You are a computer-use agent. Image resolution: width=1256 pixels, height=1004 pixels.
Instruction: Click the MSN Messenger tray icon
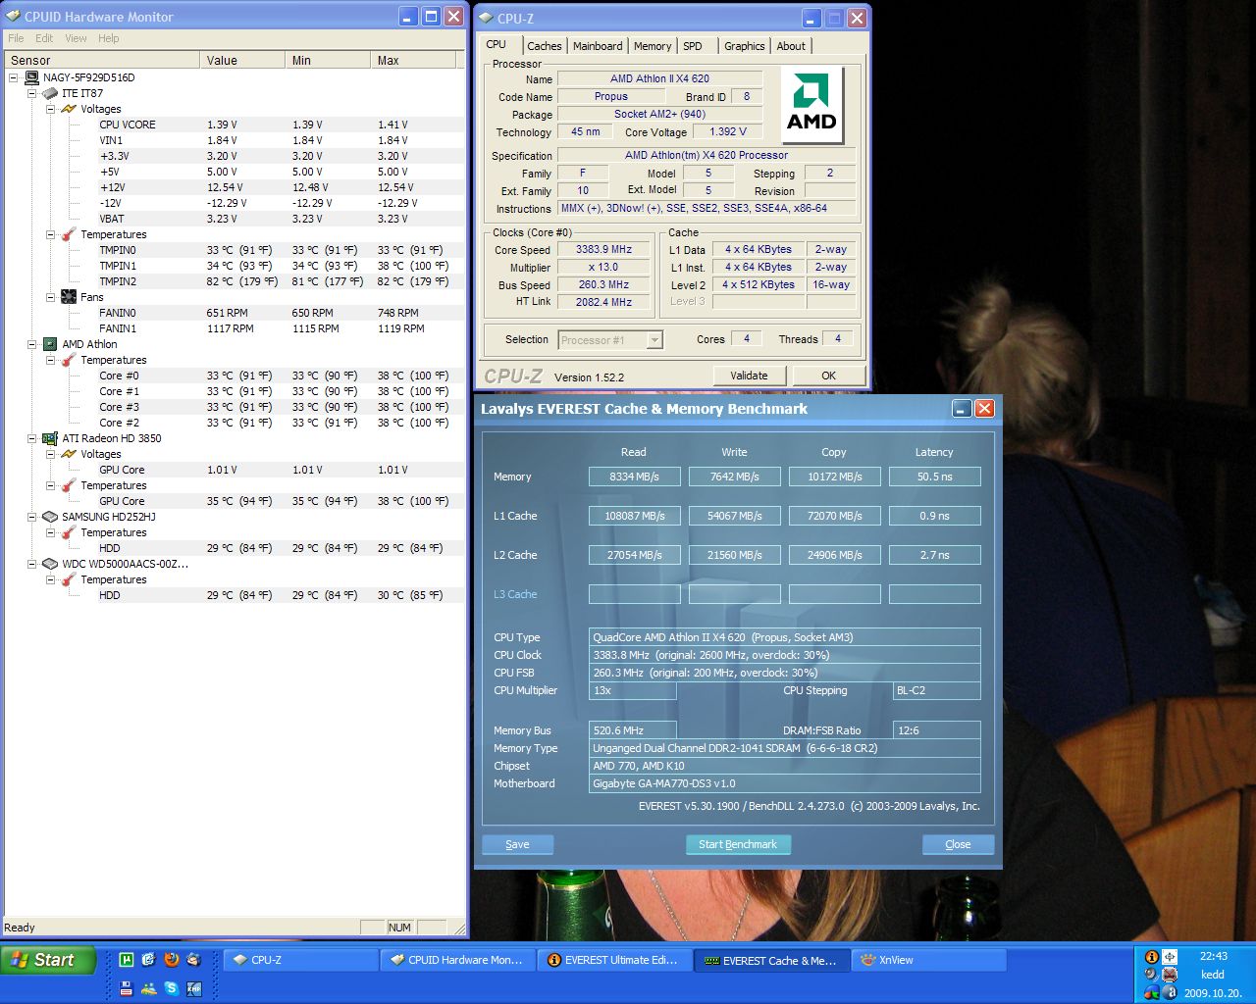[1152, 993]
